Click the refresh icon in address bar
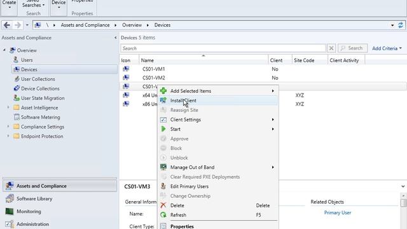 [x=401, y=25]
